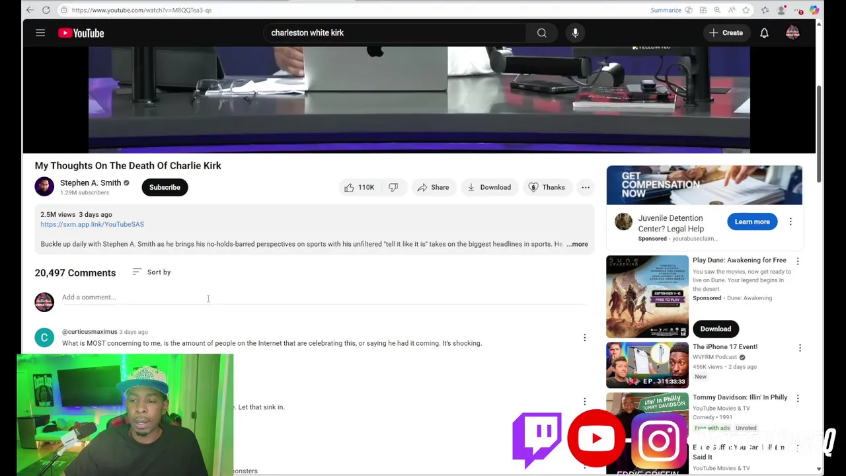Send a Thanks to the creator
This screenshot has width=846, height=476.
click(547, 187)
